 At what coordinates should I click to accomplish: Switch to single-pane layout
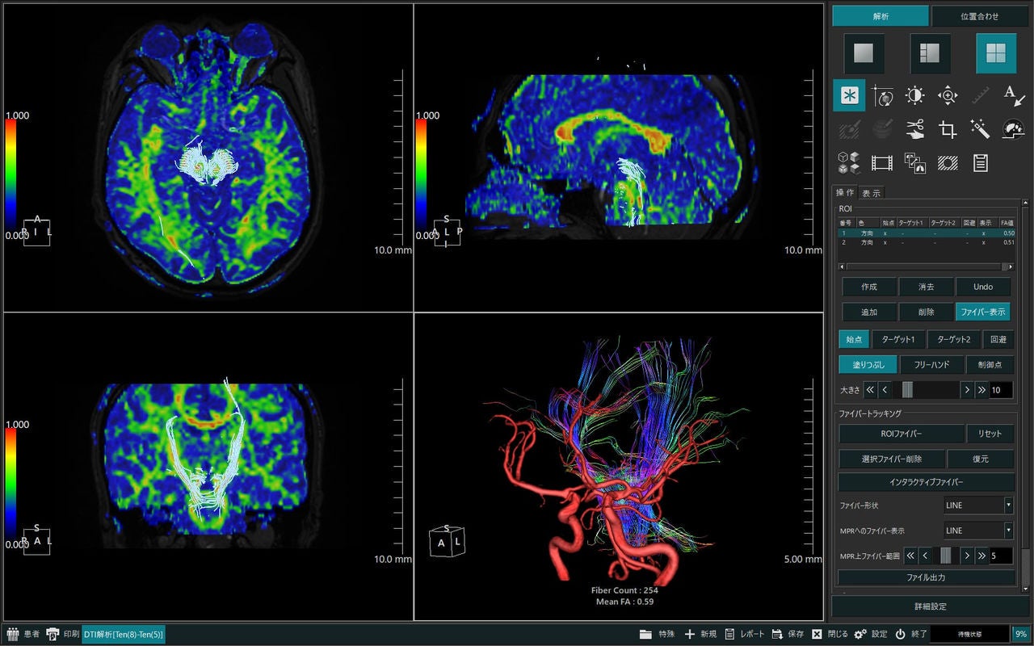point(864,53)
